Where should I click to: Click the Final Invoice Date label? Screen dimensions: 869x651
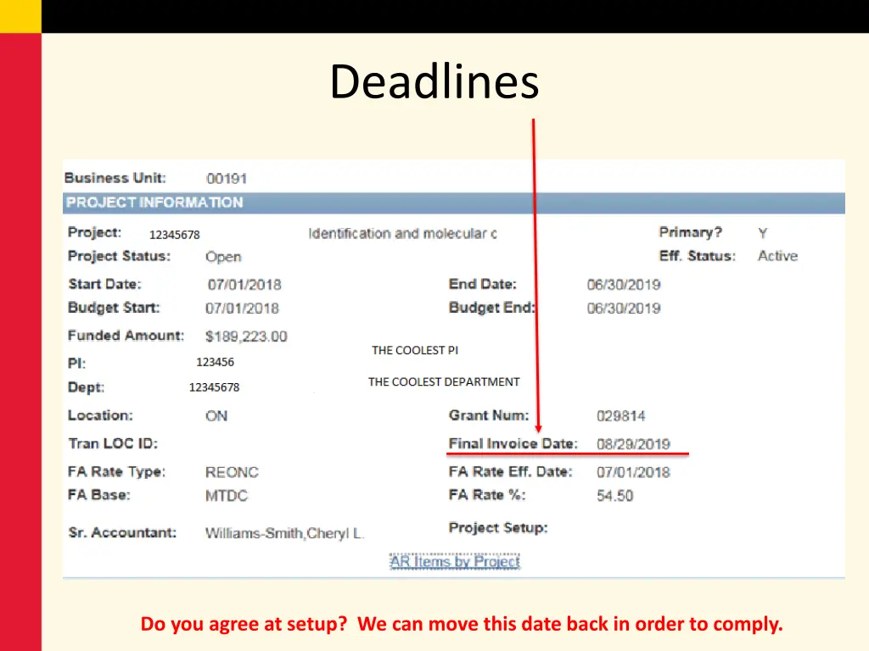coord(513,444)
